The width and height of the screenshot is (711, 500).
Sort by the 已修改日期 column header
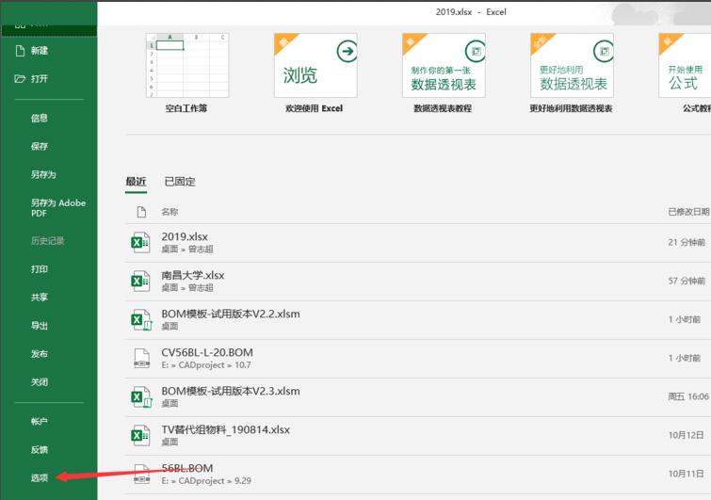[688, 212]
